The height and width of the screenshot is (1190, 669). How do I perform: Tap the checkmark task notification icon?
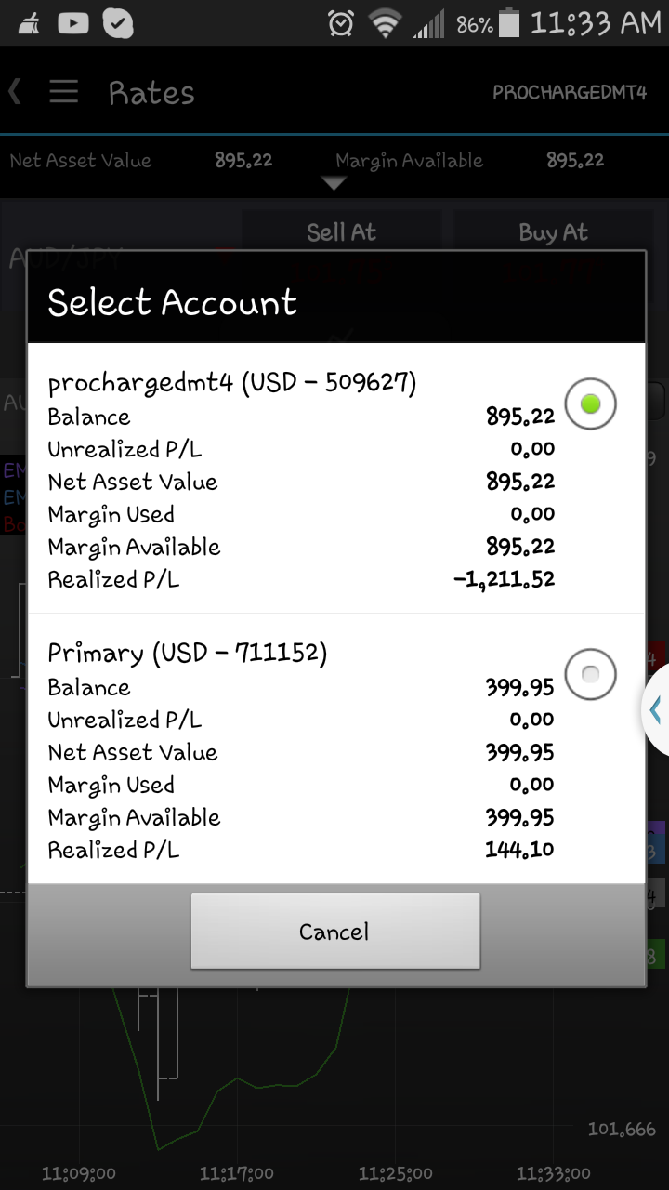tap(118, 23)
